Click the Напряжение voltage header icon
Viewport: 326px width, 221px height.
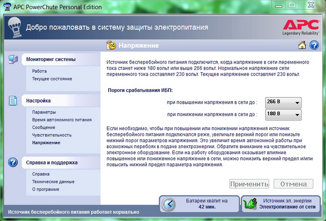111,45
